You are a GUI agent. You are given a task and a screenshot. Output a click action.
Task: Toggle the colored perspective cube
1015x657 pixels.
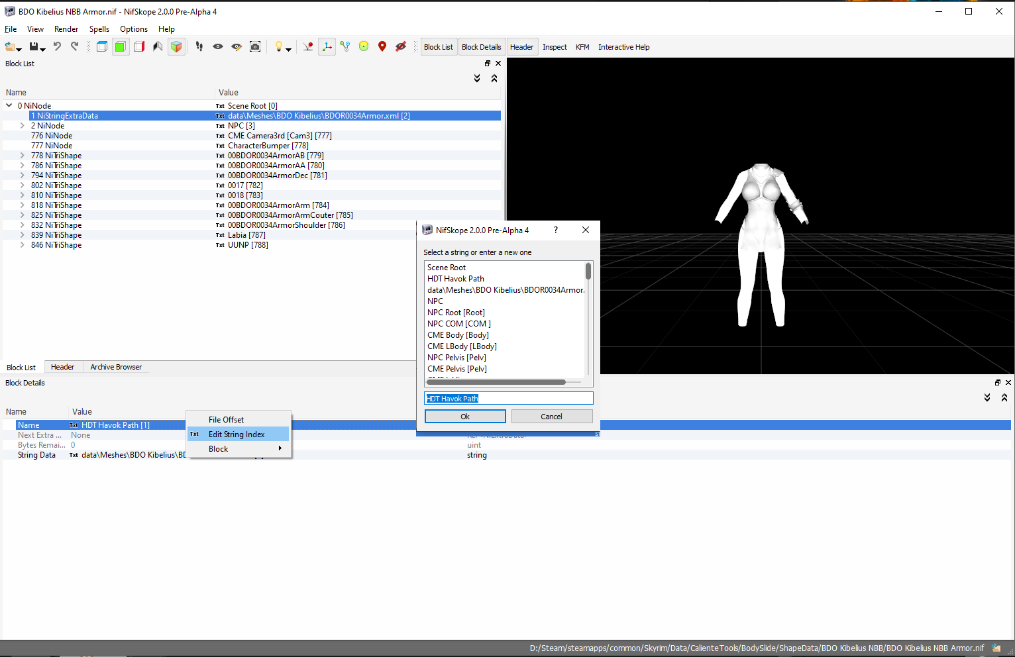176,46
